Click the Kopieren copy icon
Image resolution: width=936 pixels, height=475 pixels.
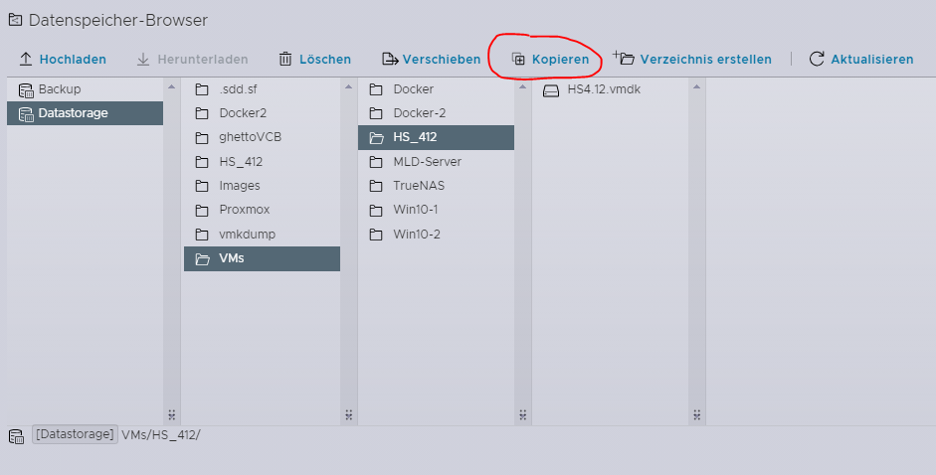click(518, 60)
